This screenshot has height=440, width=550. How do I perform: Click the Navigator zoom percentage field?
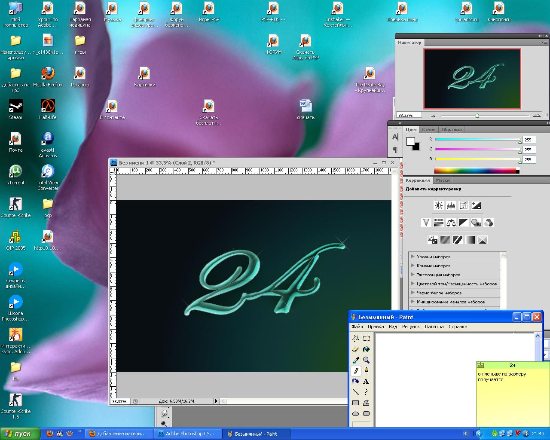[409, 115]
